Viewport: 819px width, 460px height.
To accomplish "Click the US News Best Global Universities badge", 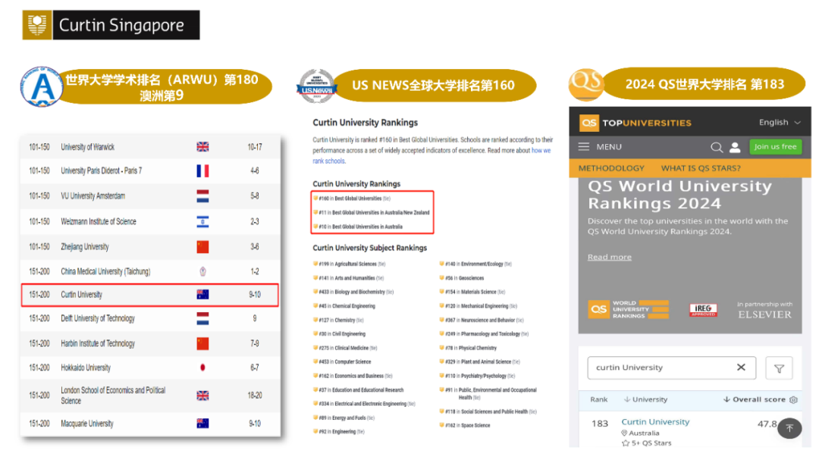I will pyautogui.click(x=316, y=86).
